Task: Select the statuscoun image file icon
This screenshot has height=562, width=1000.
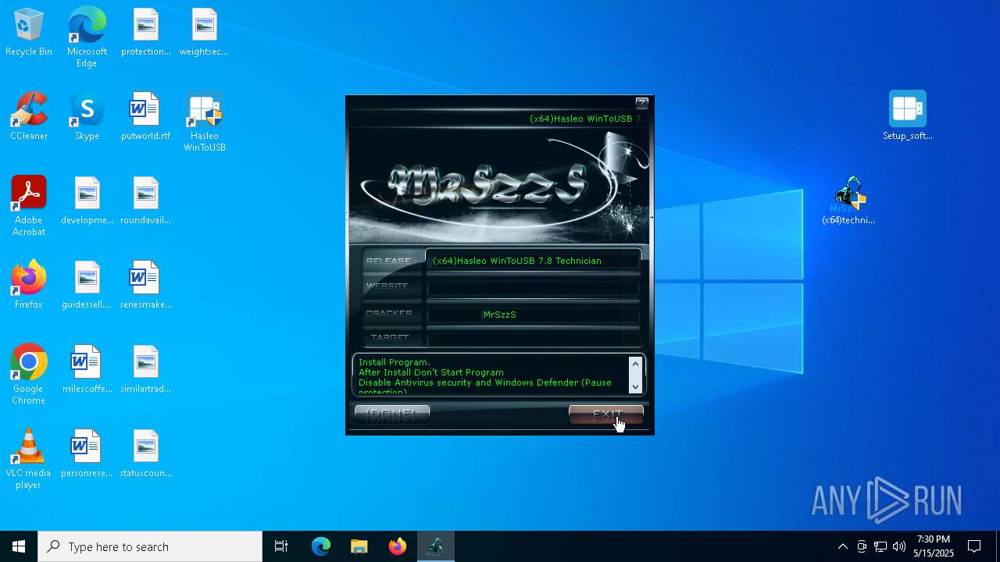Action: 145,454
